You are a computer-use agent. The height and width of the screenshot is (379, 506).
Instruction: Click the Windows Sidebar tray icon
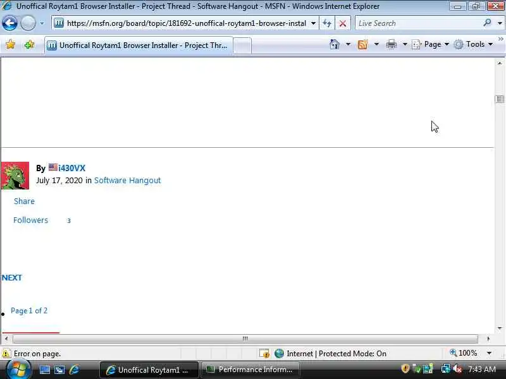pyautogui.click(x=428, y=369)
